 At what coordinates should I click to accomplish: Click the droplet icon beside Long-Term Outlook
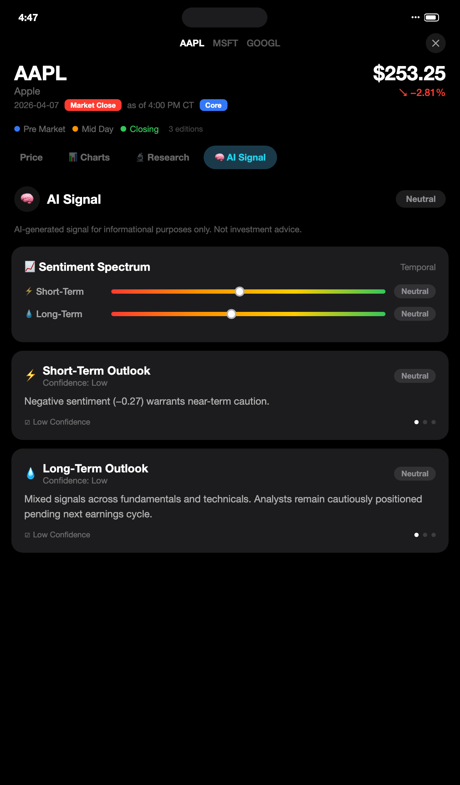pyautogui.click(x=30, y=473)
